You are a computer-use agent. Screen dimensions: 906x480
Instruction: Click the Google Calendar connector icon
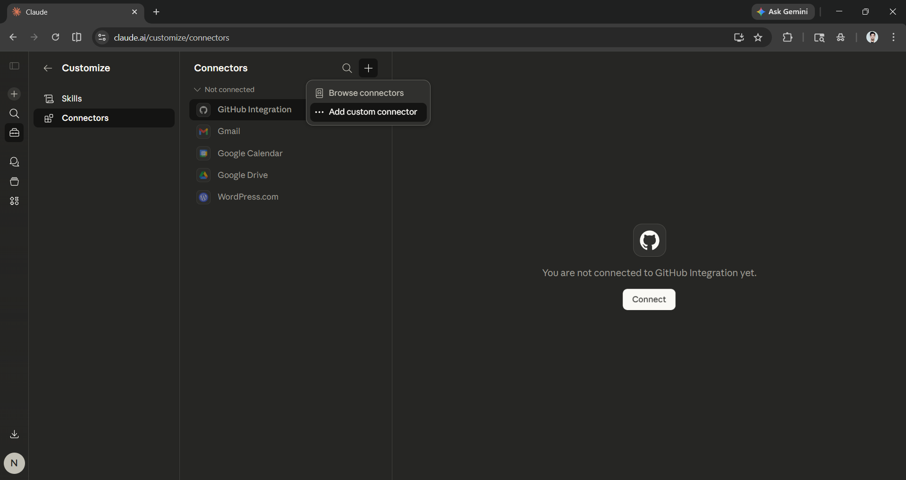click(203, 153)
